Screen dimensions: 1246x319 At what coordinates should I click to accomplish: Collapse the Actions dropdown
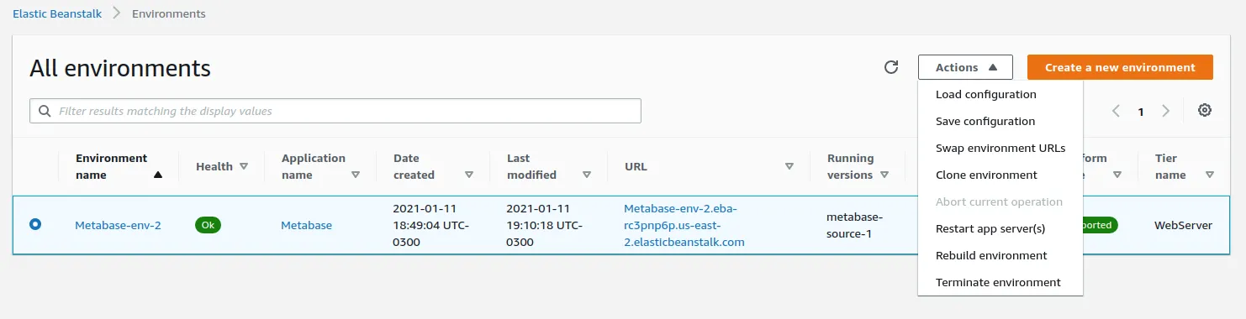965,67
